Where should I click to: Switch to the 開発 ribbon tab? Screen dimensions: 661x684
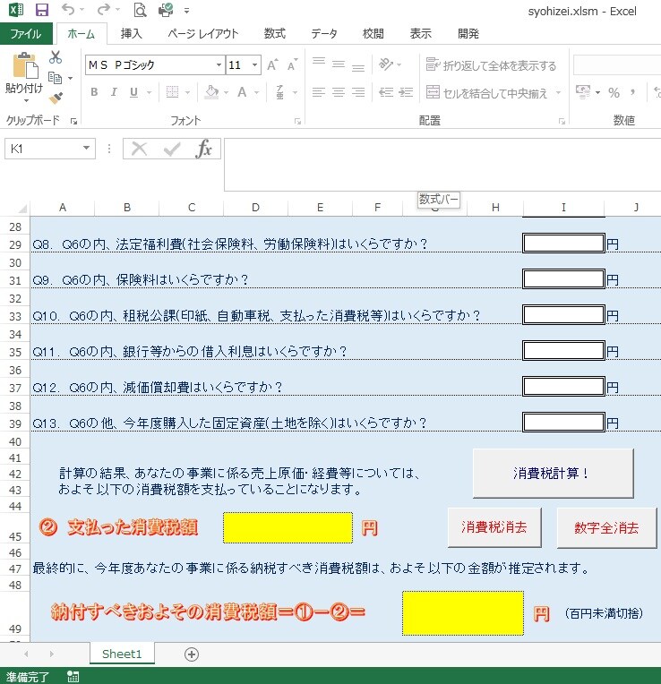click(x=468, y=34)
